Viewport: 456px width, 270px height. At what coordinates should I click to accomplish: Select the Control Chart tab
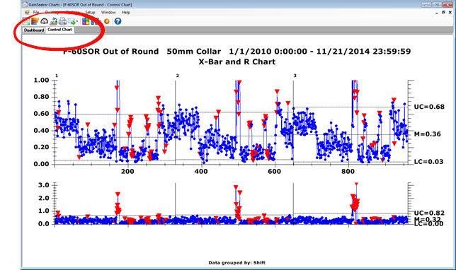(x=59, y=30)
